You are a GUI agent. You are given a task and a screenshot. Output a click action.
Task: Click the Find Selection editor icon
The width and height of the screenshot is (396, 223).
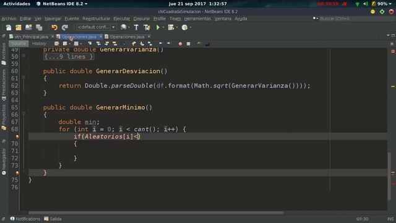(90, 44)
